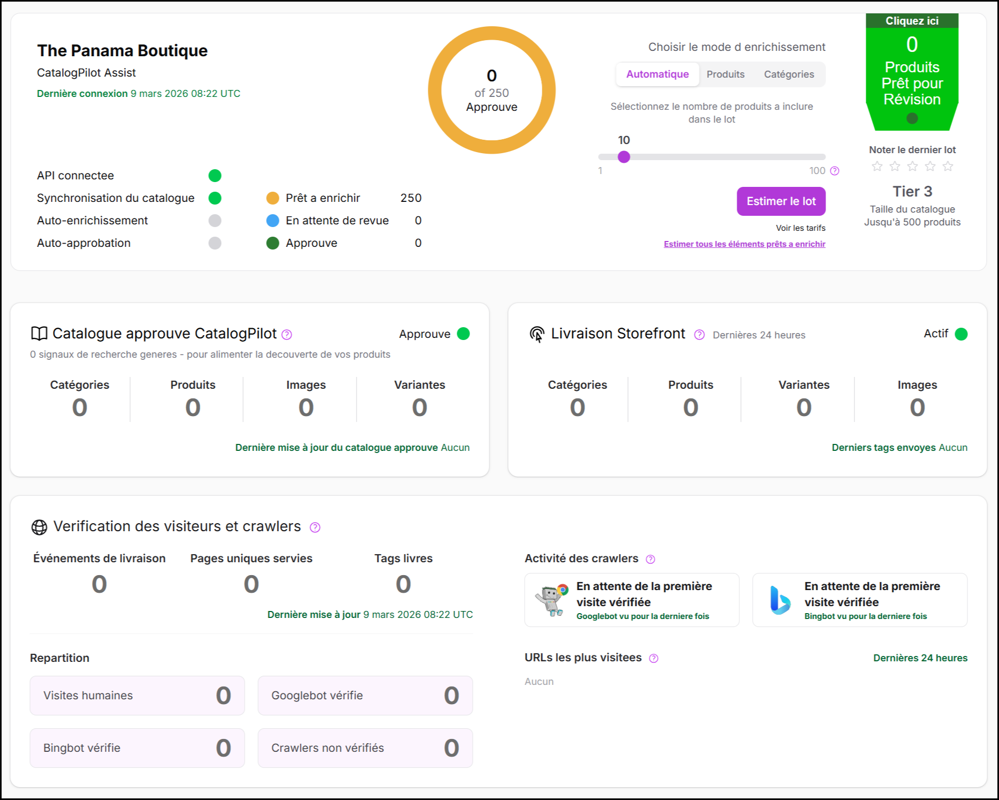Click the help icon next to Activité des crawlers
The height and width of the screenshot is (800, 999).
(650, 559)
